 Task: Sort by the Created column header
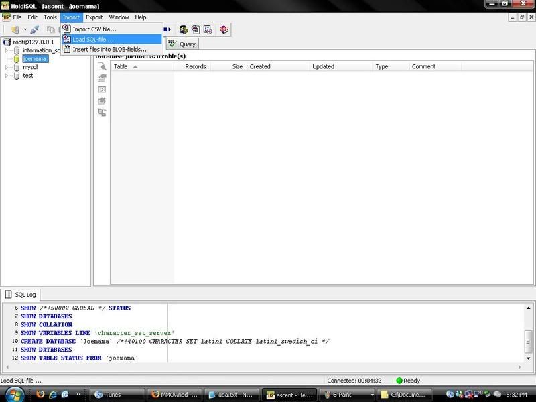coord(278,66)
